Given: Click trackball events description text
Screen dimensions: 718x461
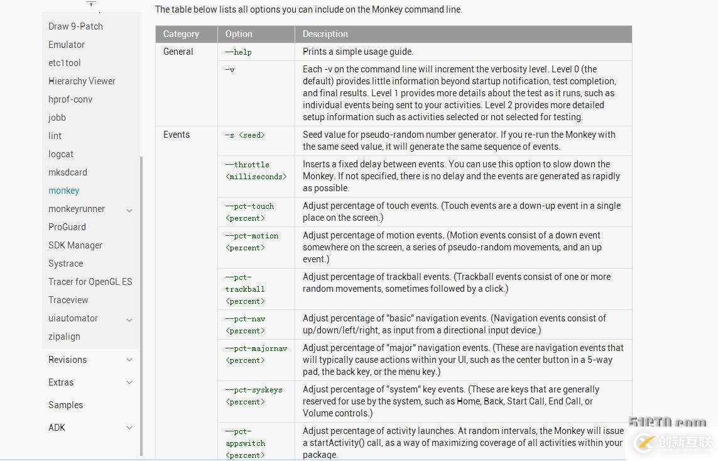Looking at the screenshot, I should point(457,283).
